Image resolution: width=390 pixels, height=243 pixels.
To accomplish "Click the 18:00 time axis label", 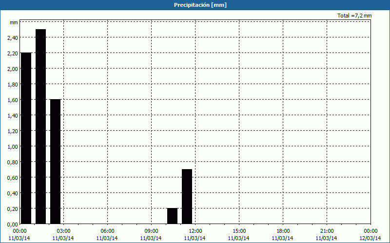I will 283,231.
